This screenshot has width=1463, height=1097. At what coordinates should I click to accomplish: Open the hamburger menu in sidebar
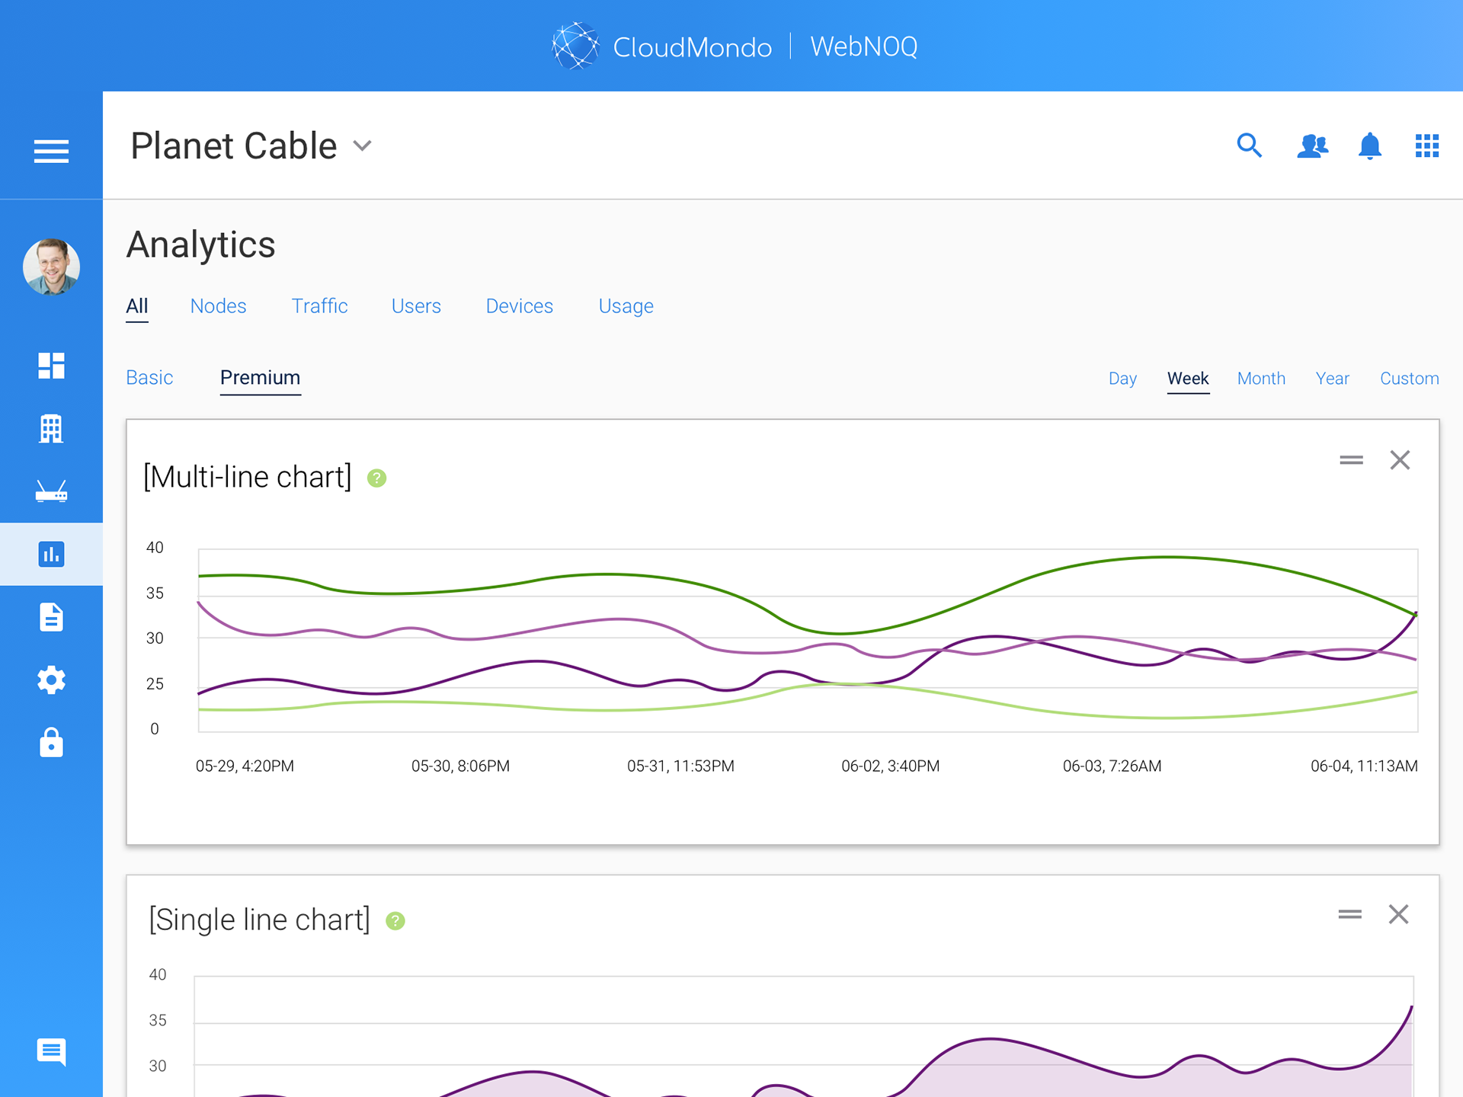point(51,151)
